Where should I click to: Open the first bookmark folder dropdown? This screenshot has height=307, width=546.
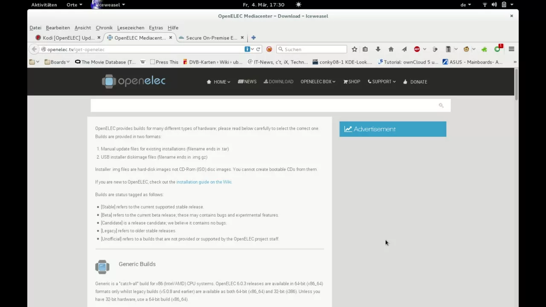coord(35,62)
